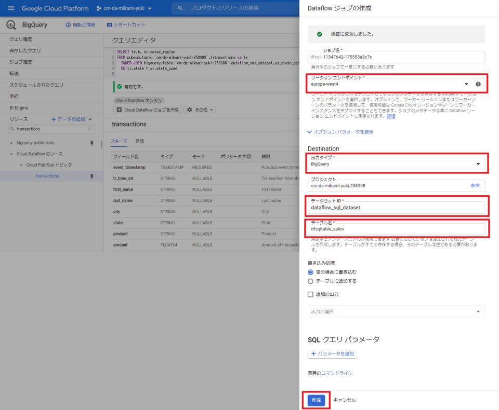The image size is (499, 410).
Task: Click the 作成 button to create job
Action: click(316, 400)
